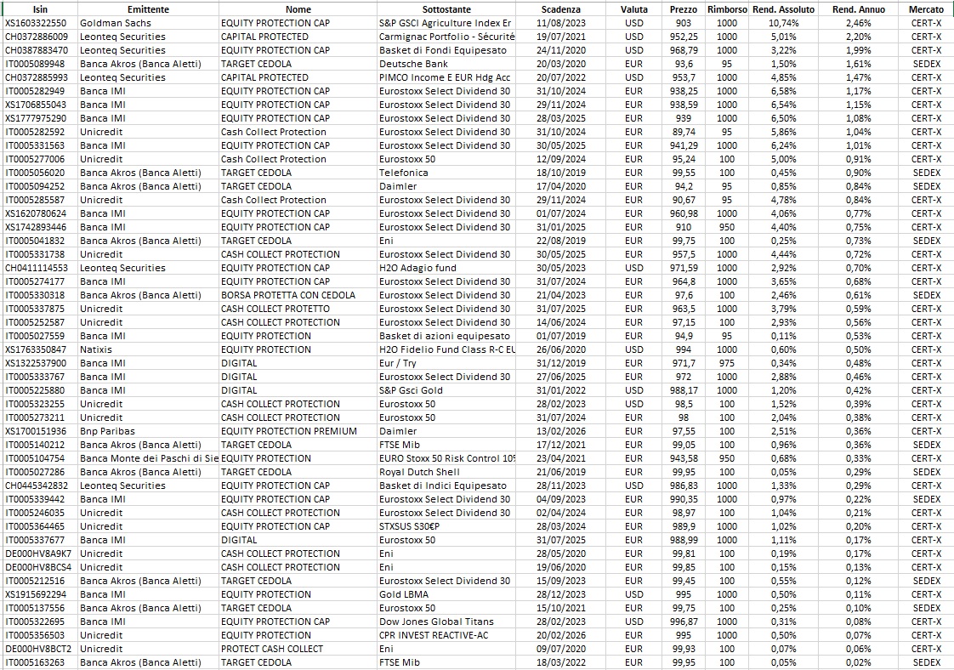Click PIMCO Income E EUR Hdg Acc cell
Viewport: 954px width, 670px height.
[445, 77]
